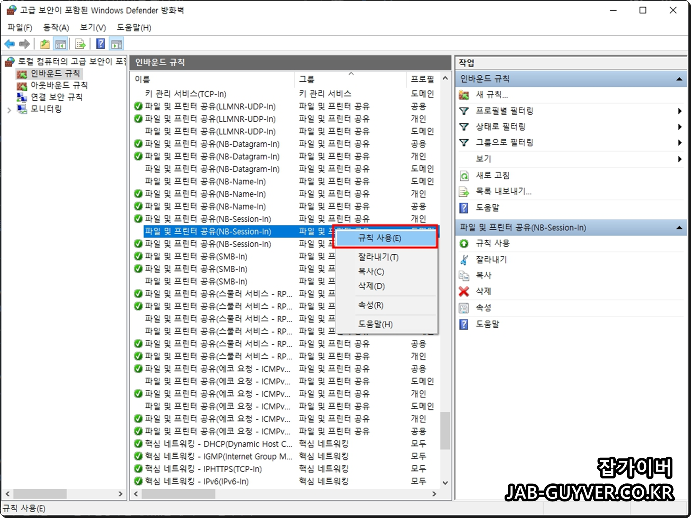Select 핵심 네트워킹 - IPv6(IPv6-In) rule
Screen dimensions: 691x518
[286, 482]
